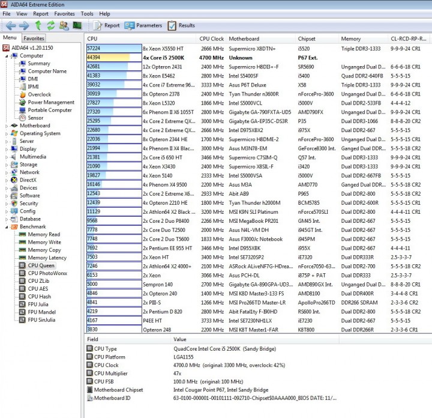
Task: Expand the Server tree node
Action: pyautogui.click(x=7, y=141)
